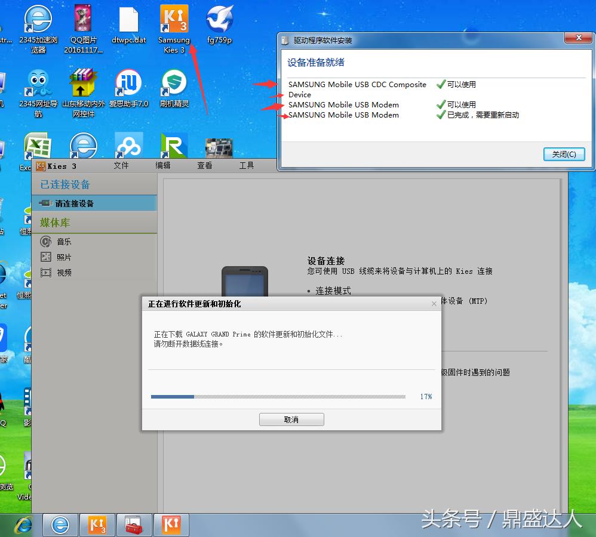Open the 工具 menu in Kies
The image size is (596, 537).
[246, 166]
